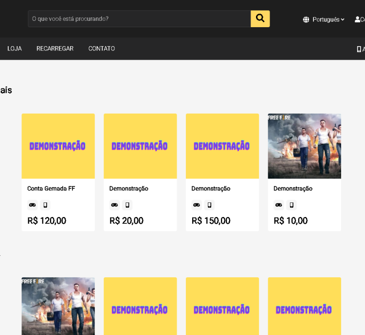Click gamepad icon on Conta Gemada FF card

[33, 205]
